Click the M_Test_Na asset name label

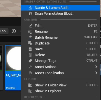pos(14,75)
